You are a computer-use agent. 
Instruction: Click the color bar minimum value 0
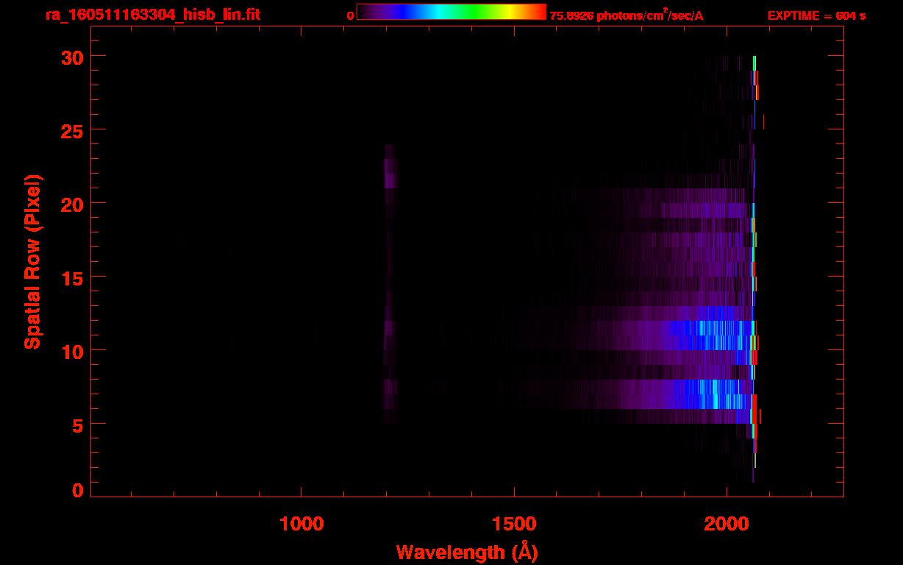pyautogui.click(x=351, y=15)
